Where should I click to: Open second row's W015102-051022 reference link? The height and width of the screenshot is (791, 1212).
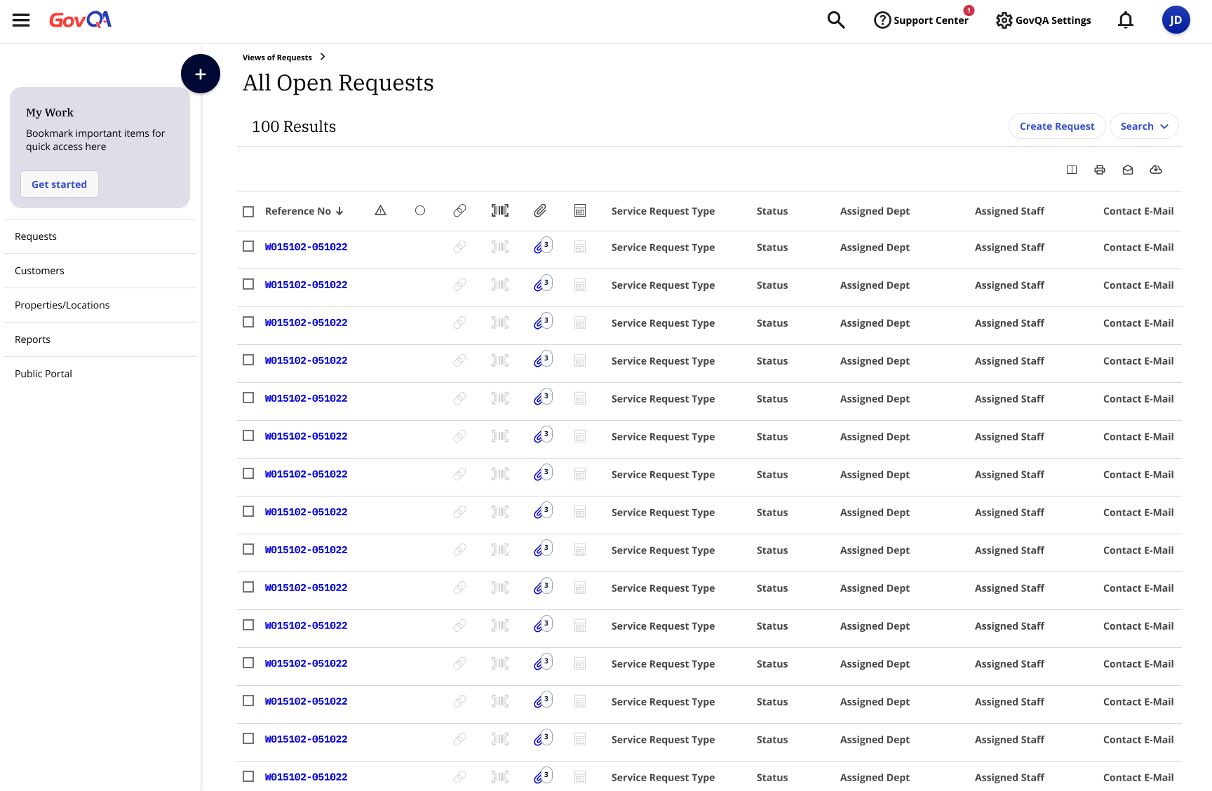click(x=306, y=285)
